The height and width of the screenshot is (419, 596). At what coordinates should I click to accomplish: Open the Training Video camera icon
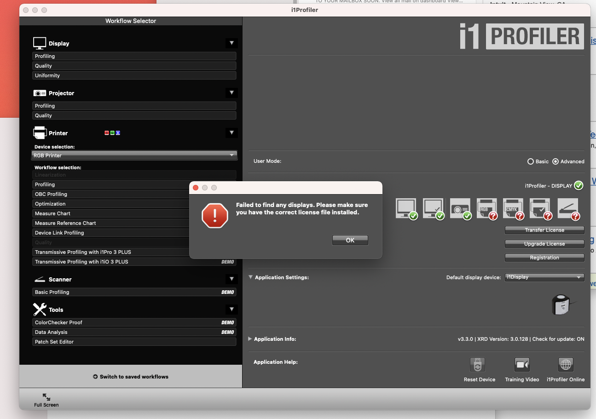point(522,365)
